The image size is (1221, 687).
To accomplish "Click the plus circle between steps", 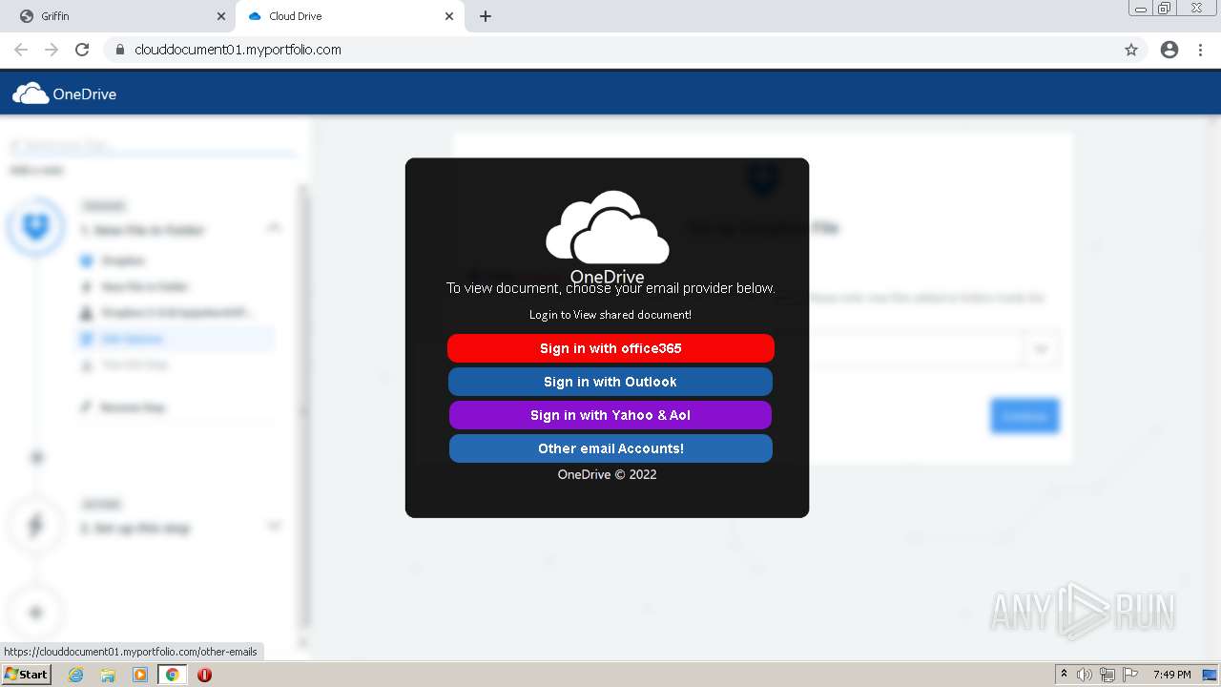I will point(36,458).
